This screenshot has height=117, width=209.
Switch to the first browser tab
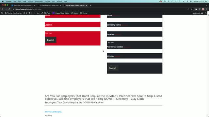coord(23,6)
